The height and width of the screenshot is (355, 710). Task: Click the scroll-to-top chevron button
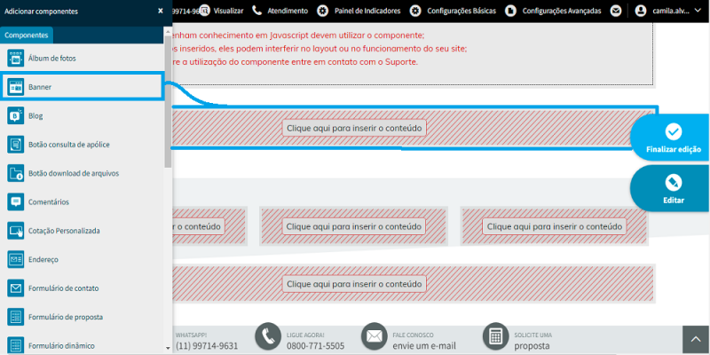point(696,340)
